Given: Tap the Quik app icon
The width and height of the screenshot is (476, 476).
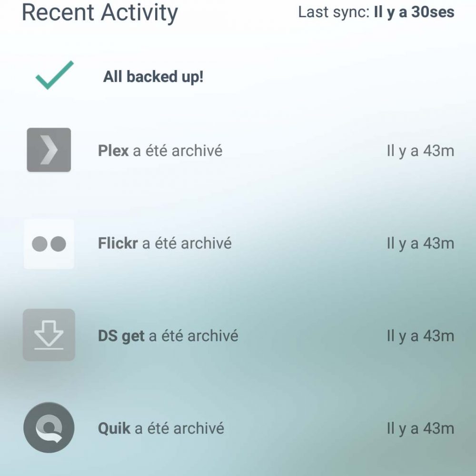Looking at the screenshot, I should [49, 427].
